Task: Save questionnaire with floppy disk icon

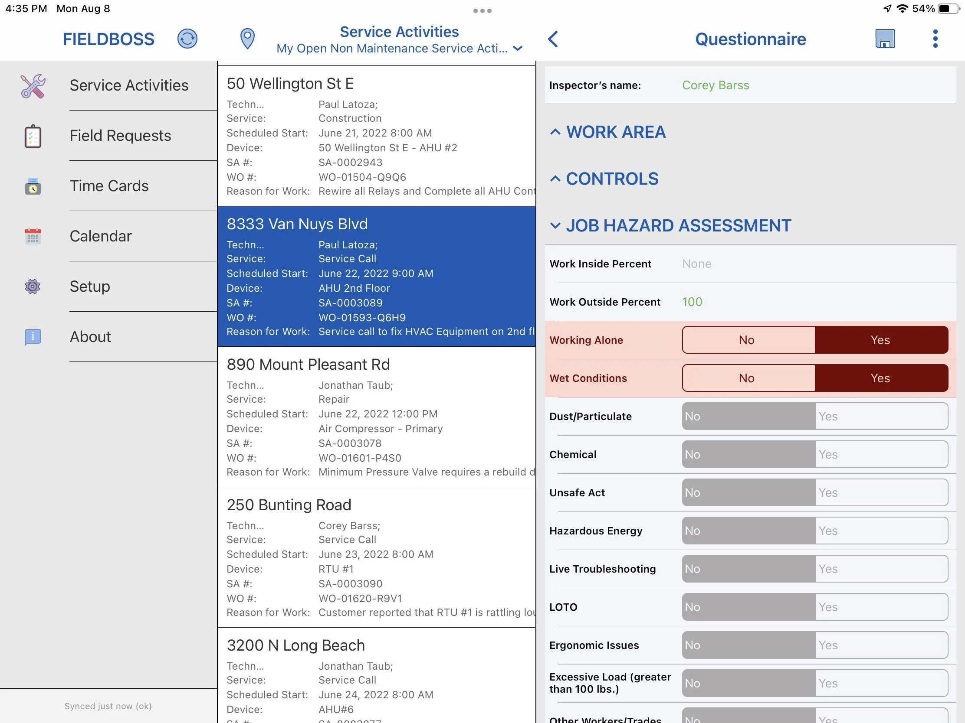Action: click(x=884, y=39)
